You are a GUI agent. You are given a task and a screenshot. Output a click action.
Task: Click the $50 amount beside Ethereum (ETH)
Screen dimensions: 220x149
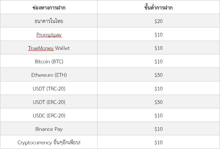[158, 75]
